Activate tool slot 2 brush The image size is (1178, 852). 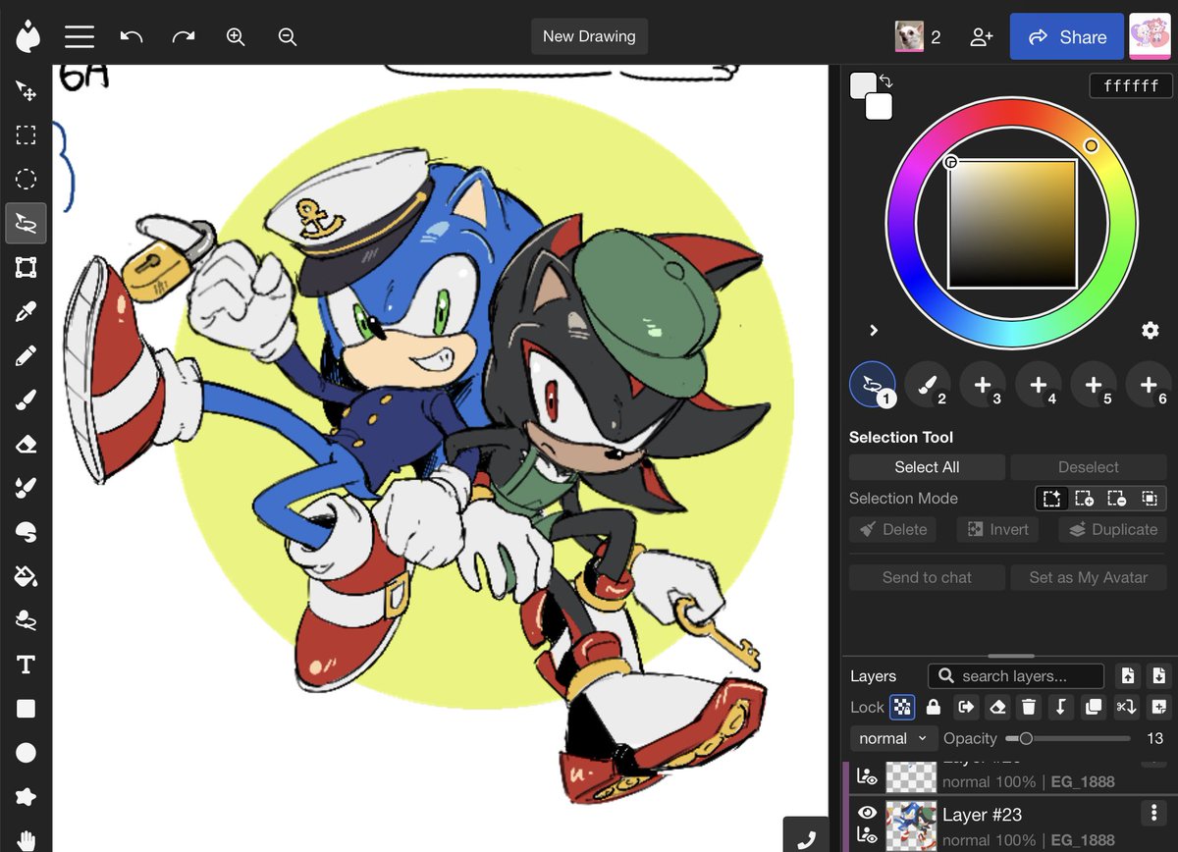tap(928, 385)
